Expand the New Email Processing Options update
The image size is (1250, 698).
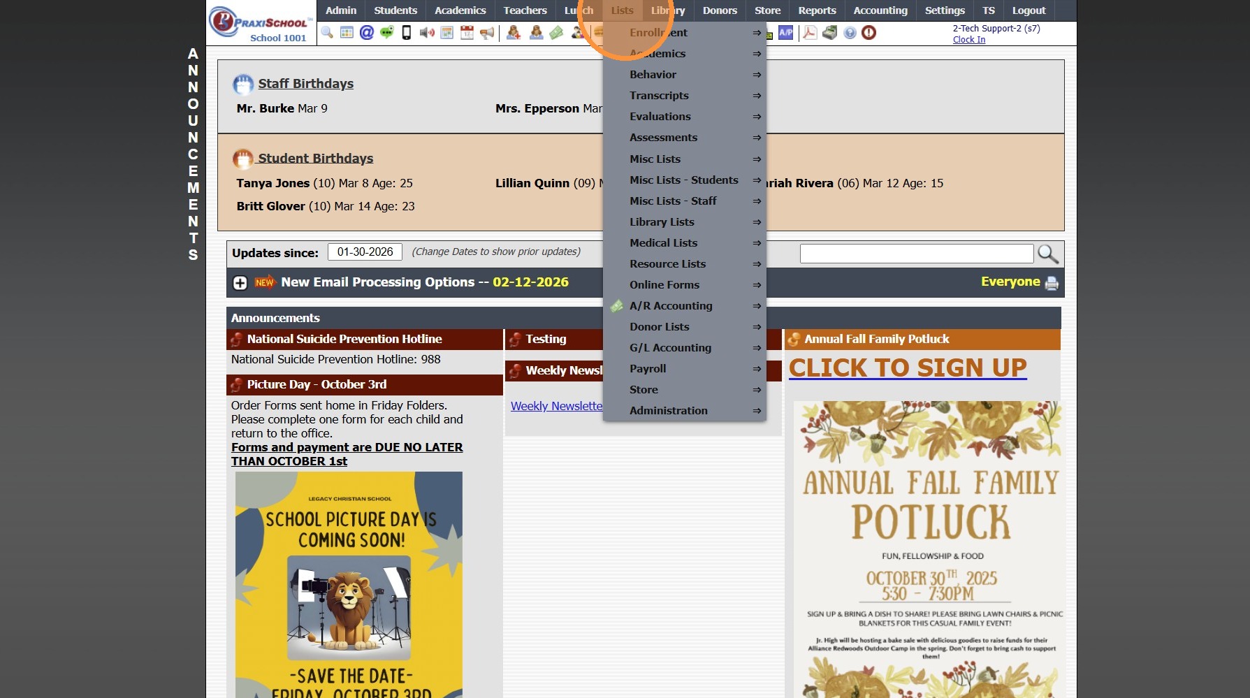point(240,283)
